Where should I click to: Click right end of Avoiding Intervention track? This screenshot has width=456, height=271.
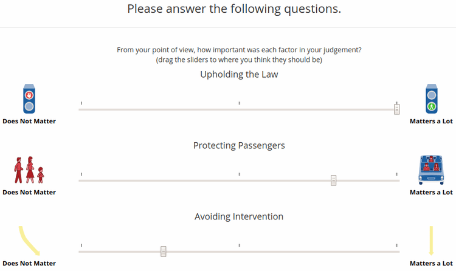[398, 252]
